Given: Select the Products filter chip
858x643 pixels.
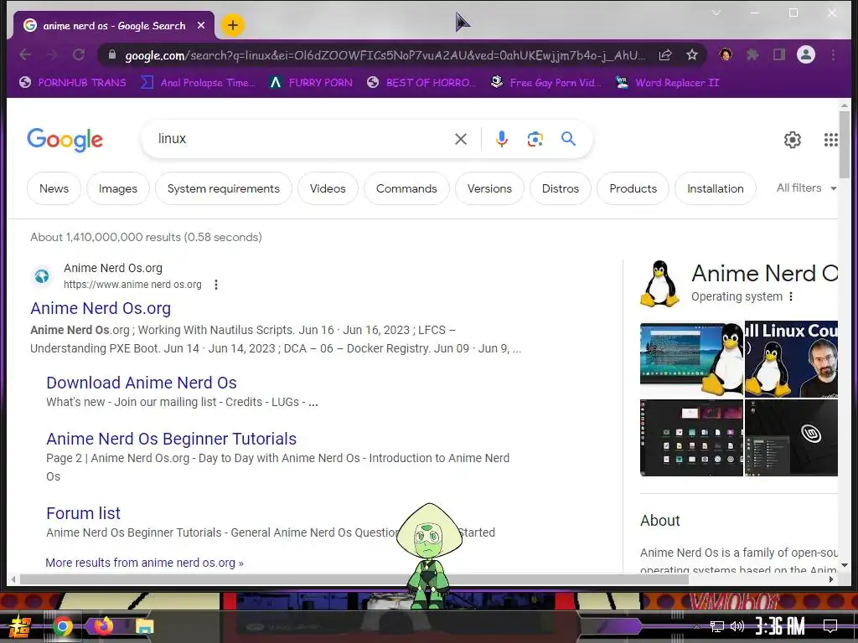Looking at the screenshot, I should 633,188.
